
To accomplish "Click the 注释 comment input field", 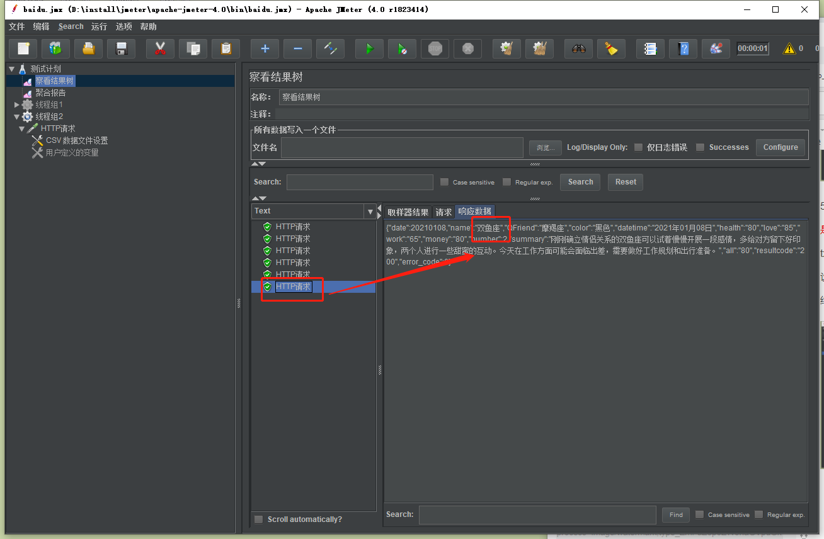I will coord(542,114).
